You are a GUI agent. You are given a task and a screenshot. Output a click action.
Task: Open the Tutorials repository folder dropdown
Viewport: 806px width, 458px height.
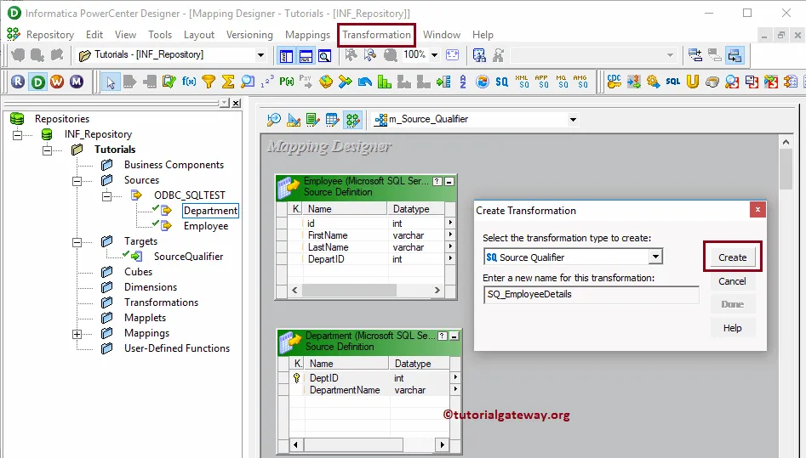260,55
